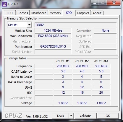Expand the Slot #1 memory slot dropdown

[29, 25]
